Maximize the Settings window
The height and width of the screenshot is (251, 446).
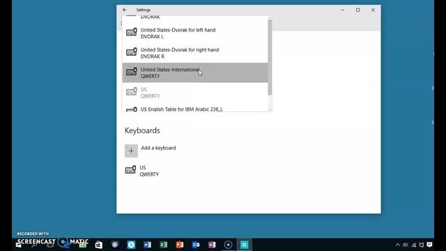tap(357, 10)
